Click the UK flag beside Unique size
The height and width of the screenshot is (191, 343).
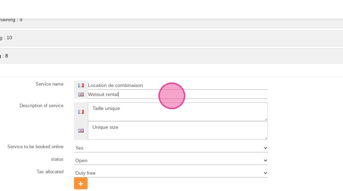[81, 130]
